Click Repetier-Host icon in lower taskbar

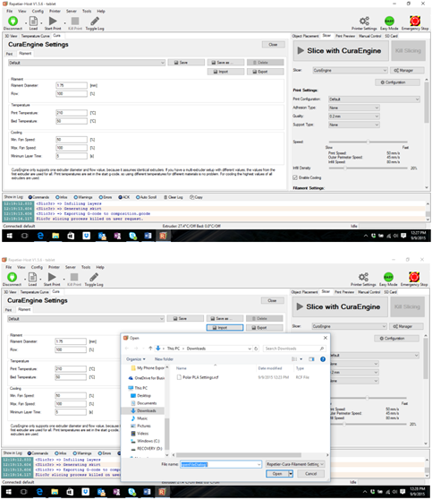click(162, 492)
